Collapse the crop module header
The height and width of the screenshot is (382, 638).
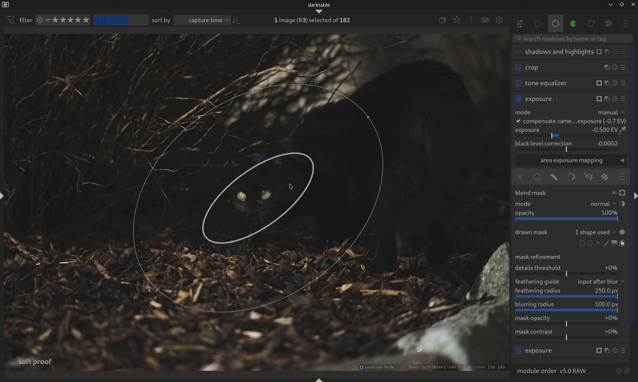click(531, 68)
